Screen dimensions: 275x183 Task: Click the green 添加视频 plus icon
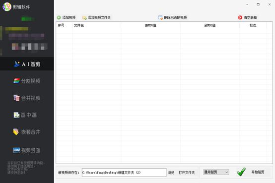click(x=59, y=17)
